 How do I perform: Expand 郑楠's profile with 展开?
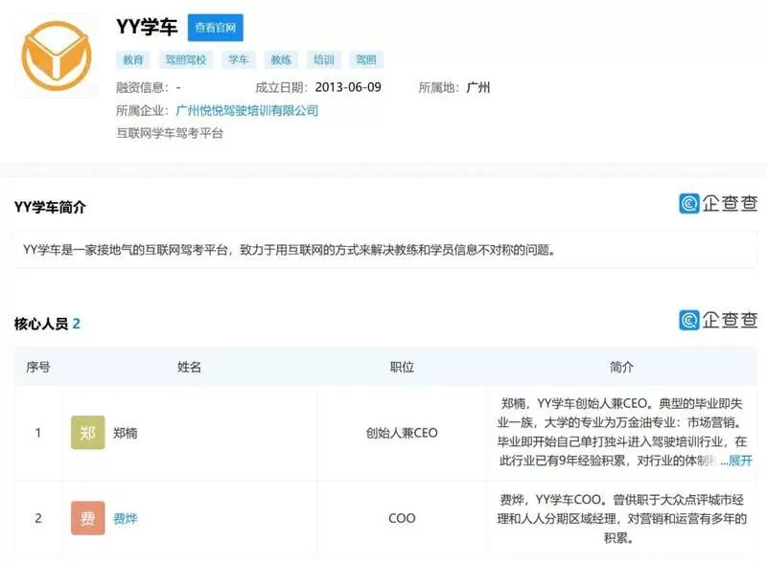pyautogui.click(x=740, y=461)
